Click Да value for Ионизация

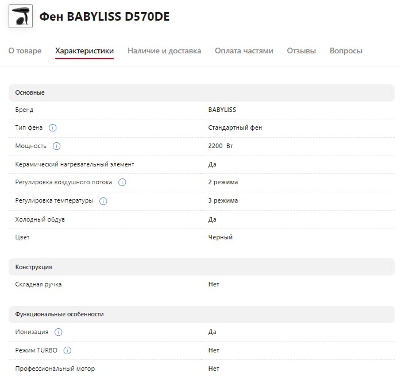(212, 332)
